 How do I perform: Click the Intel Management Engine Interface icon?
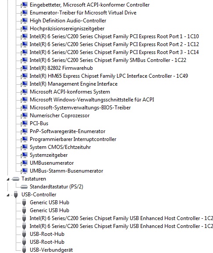[x=24, y=84]
